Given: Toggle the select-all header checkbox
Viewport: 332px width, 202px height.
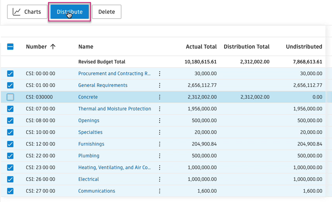Looking at the screenshot, I should point(10,47).
